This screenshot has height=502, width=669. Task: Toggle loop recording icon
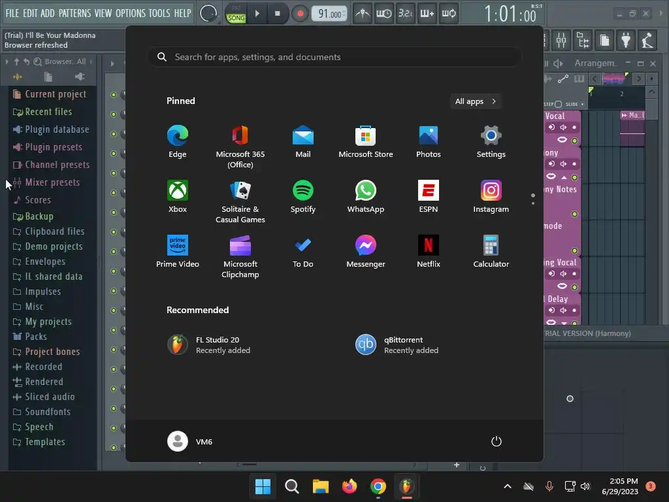coord(448,14)
